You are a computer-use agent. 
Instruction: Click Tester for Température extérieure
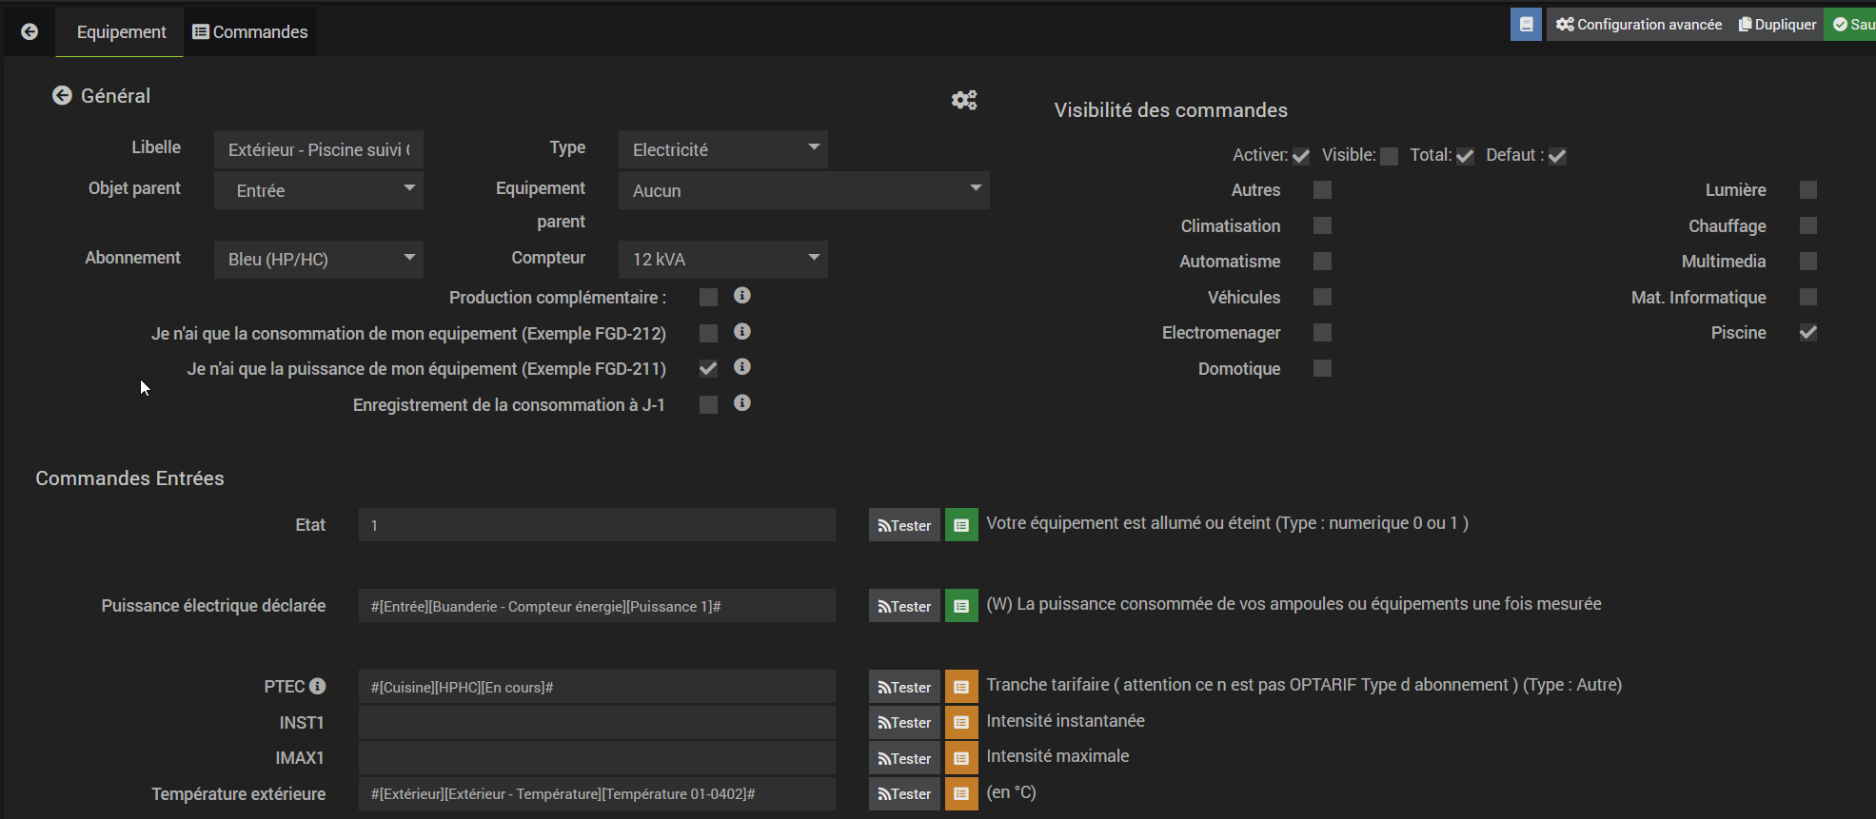(x=904, y=794)
